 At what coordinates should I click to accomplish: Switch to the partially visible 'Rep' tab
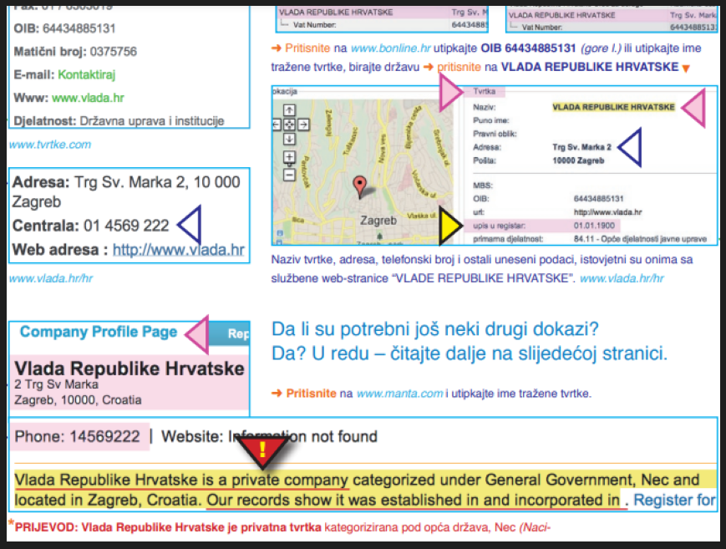pos(230,333)
